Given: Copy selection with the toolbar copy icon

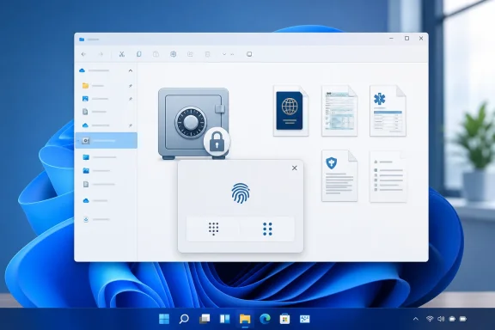Looking at the screenshot, I should pyautogui.click(x=139, y=54).
